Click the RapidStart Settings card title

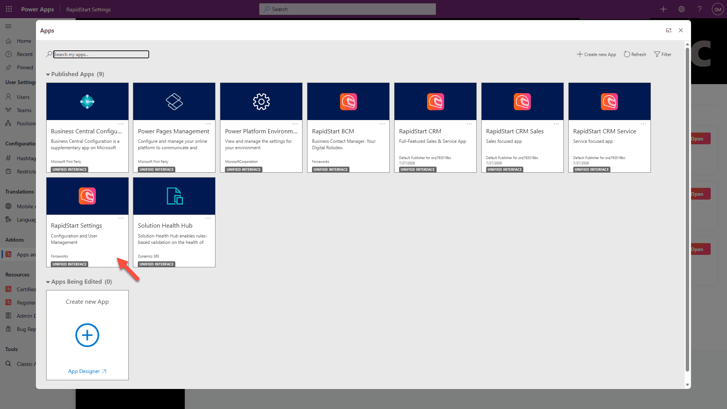76,226
